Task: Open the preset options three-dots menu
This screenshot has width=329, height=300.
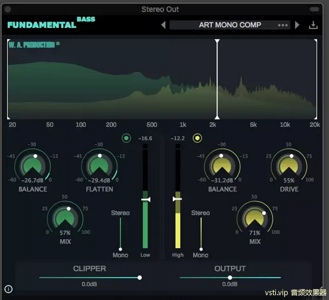Action: (283, 25)
